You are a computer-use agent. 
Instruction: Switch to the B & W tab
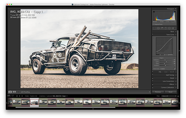pyautogui.click(x=171, y=72)
